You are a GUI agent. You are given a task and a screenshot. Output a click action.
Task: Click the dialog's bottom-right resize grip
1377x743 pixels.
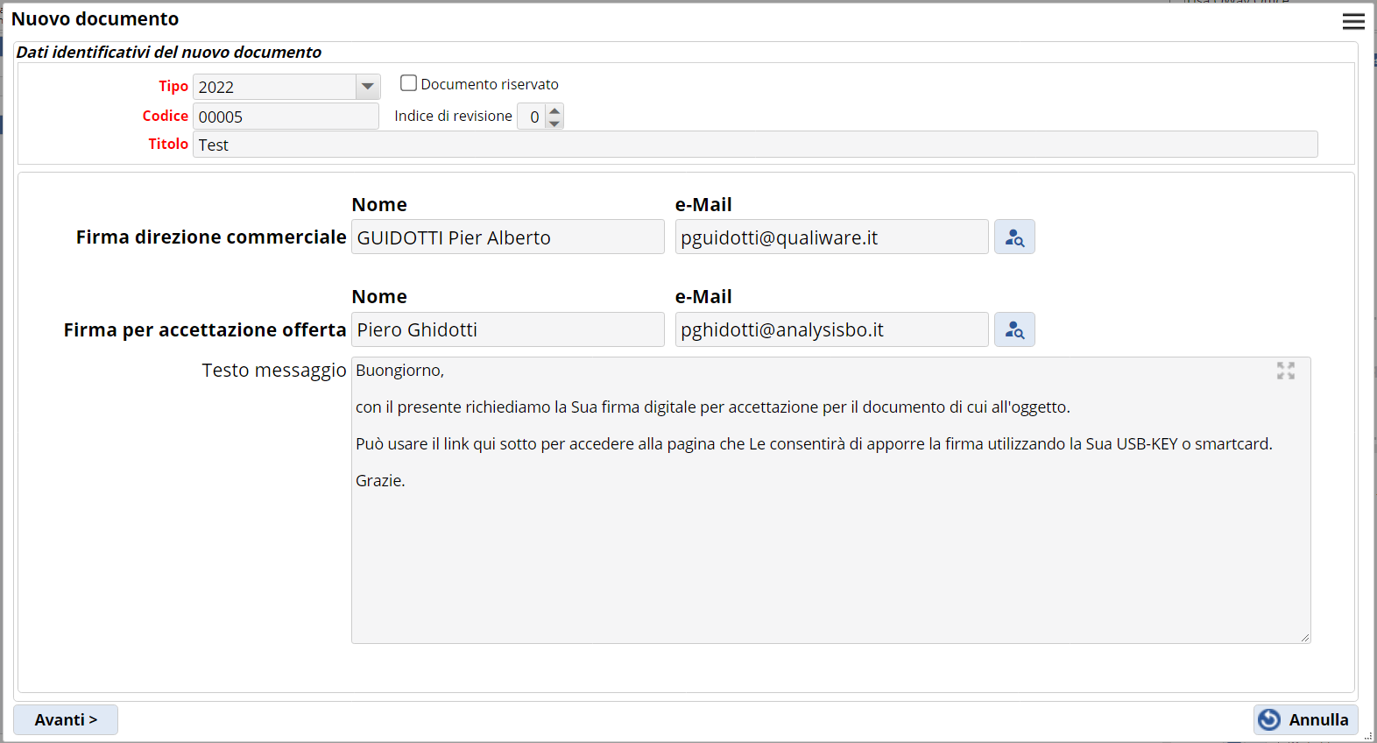pyautogui.click(x=1369, y=736)
